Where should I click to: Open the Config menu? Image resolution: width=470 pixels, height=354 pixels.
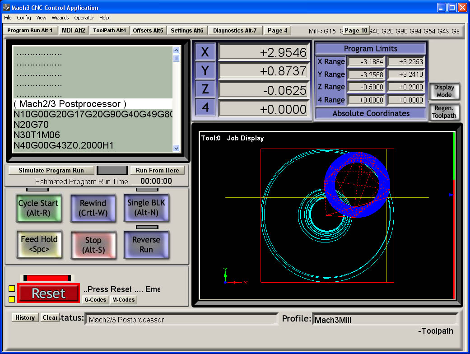pyautogui.click(x=24, y=18)
